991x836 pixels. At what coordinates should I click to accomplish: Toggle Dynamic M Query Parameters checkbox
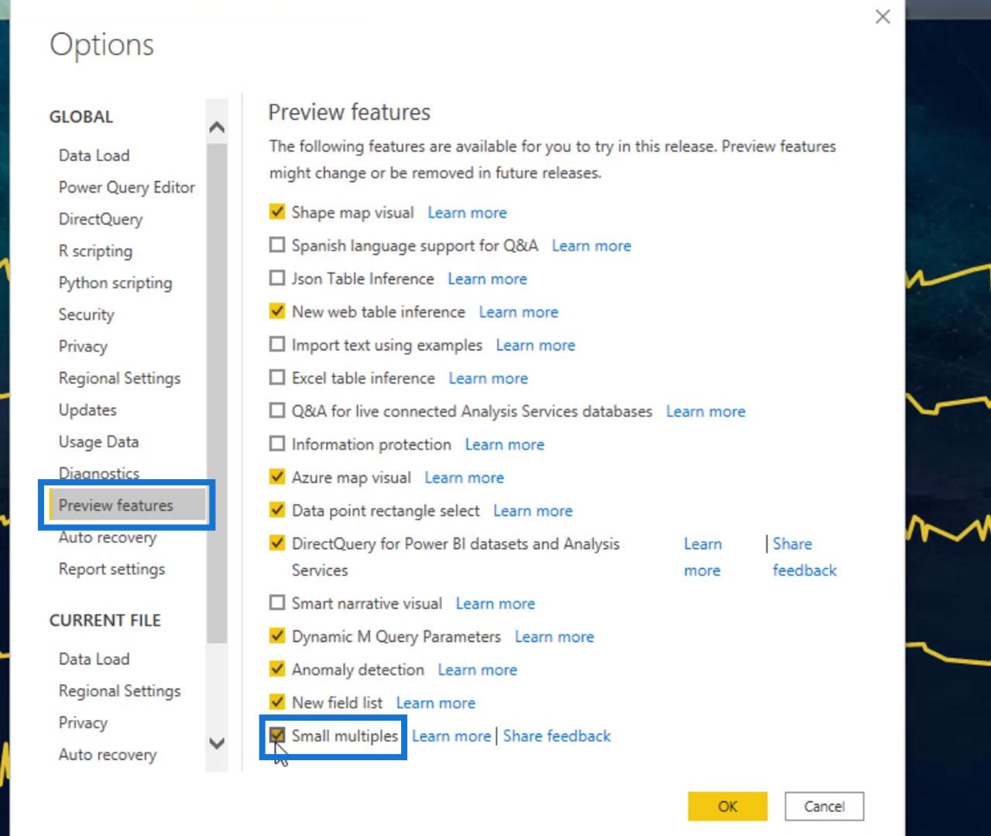[276, 636]
